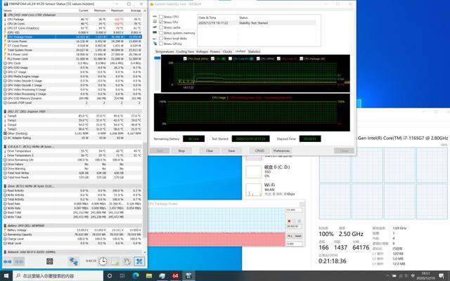Viewport: 450px width, 281px height.
Task: Click the Average column header in HWiNFO
Action: pos(134,11)
